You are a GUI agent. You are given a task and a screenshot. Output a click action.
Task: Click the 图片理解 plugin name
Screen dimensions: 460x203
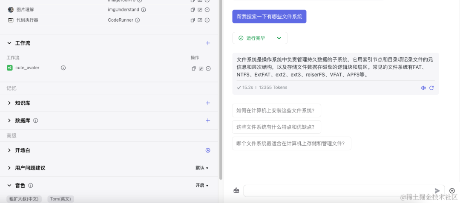(25, 10)
